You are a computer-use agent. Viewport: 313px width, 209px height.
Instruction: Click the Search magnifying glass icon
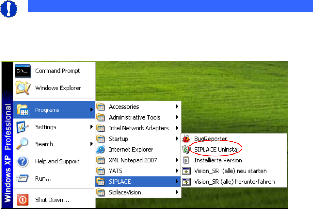(x=22, y=144)
